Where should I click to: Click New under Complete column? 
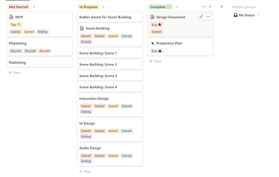[x=156, y=61]
